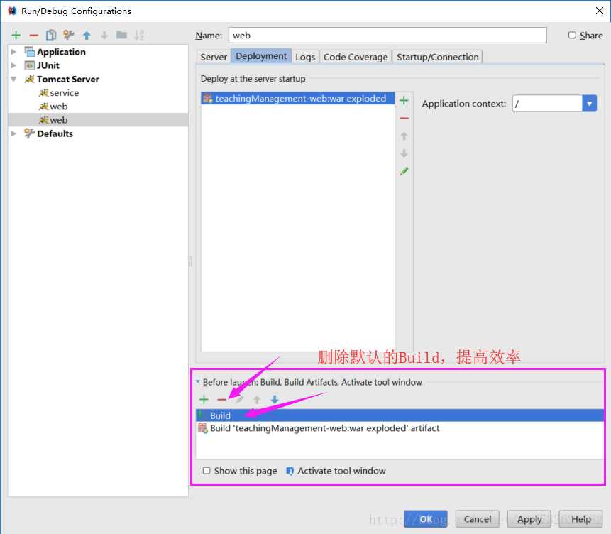Move deployment artifact down arrow
The height and width of the screenshot is (534, 611).
(404, 153)
